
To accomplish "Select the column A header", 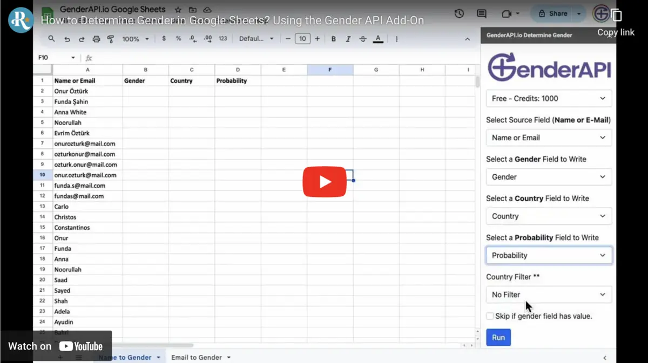I will [87, 70].
